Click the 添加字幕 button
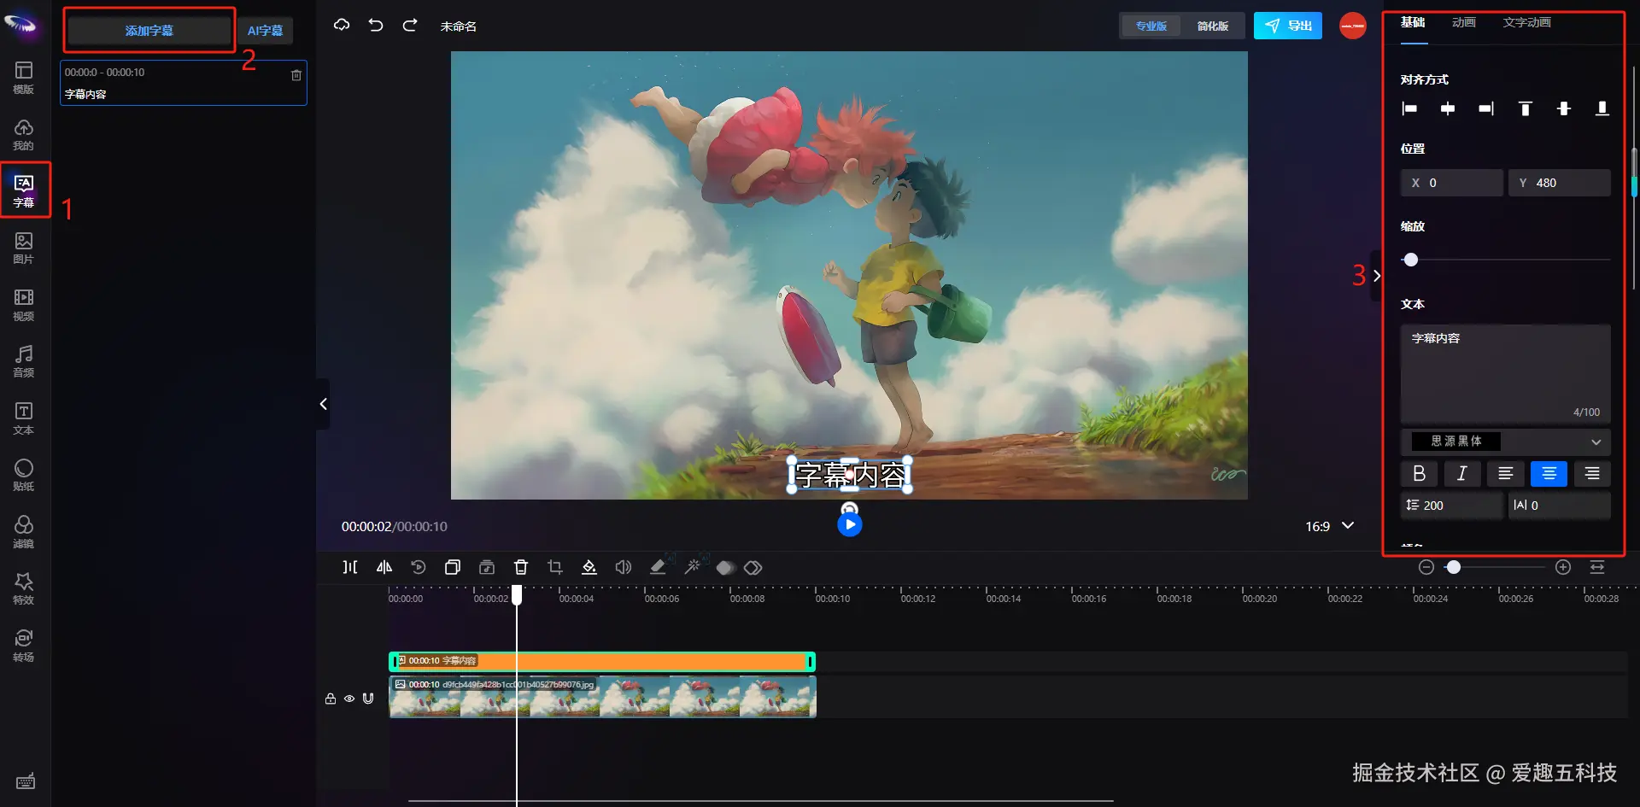Image resolution: width=1640 pixels, height=807 pixels. click(149, 31)
